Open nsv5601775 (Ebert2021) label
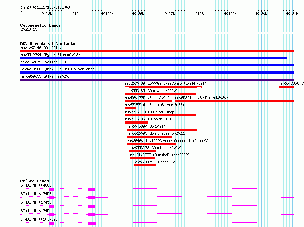 point(147,98)
